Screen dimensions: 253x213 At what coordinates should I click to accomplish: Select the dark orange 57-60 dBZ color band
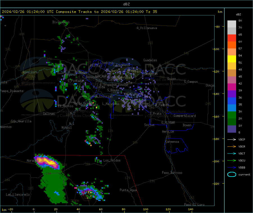pos(232,45)
